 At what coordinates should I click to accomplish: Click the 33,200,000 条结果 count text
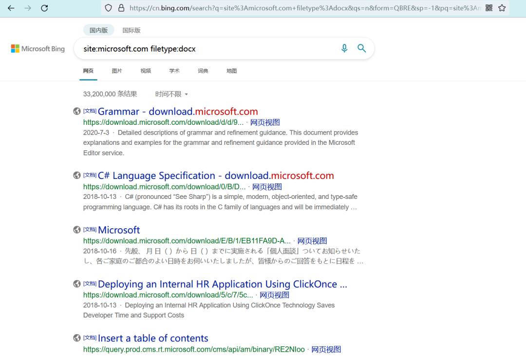click(110, 95)
